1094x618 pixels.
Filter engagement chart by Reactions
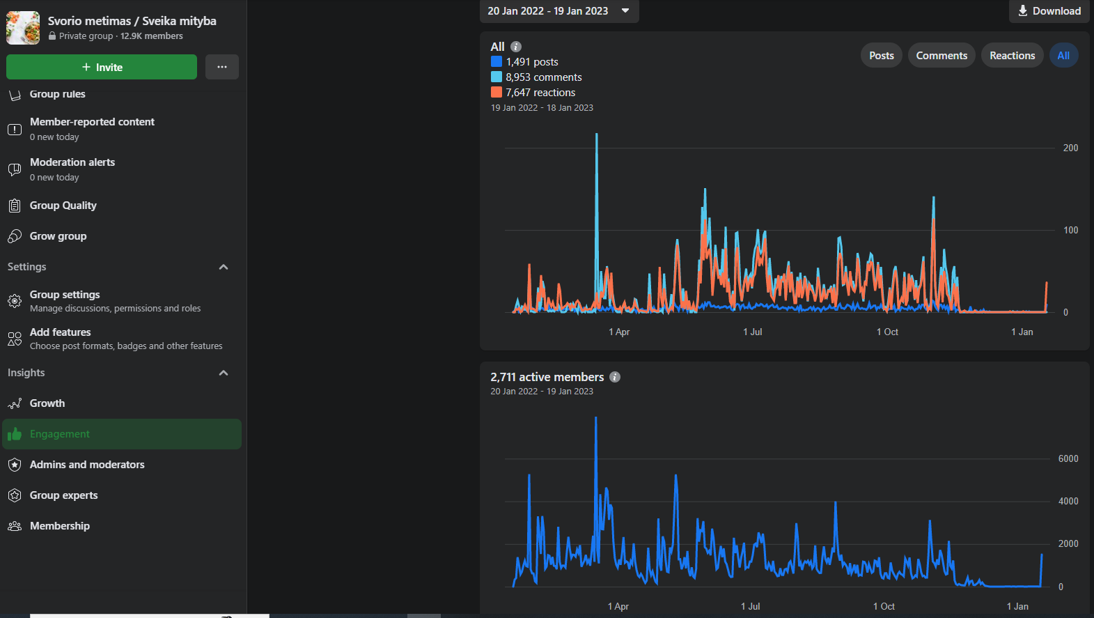tap(1012, 56)
